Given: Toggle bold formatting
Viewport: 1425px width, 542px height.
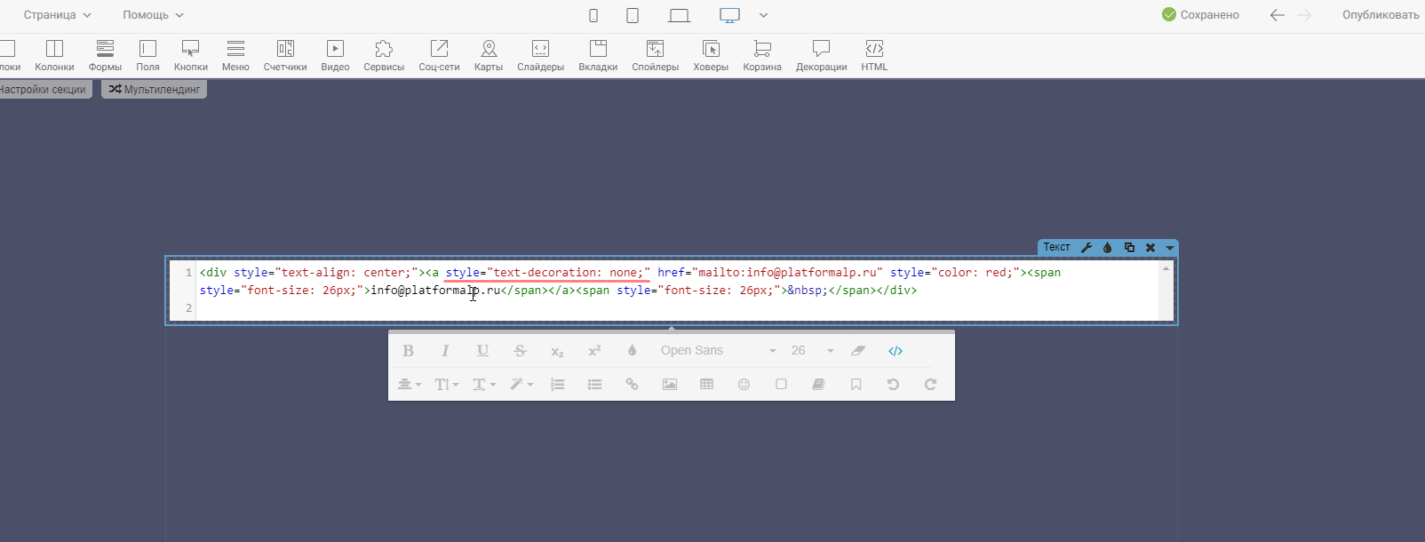Looking at the screenshot, I should pyautogui.click(x=408, y=351).
